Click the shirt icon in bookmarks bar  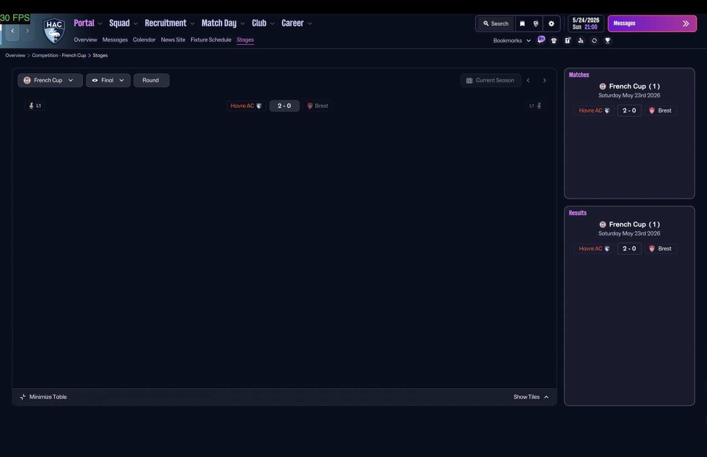(x=554, y=40)
